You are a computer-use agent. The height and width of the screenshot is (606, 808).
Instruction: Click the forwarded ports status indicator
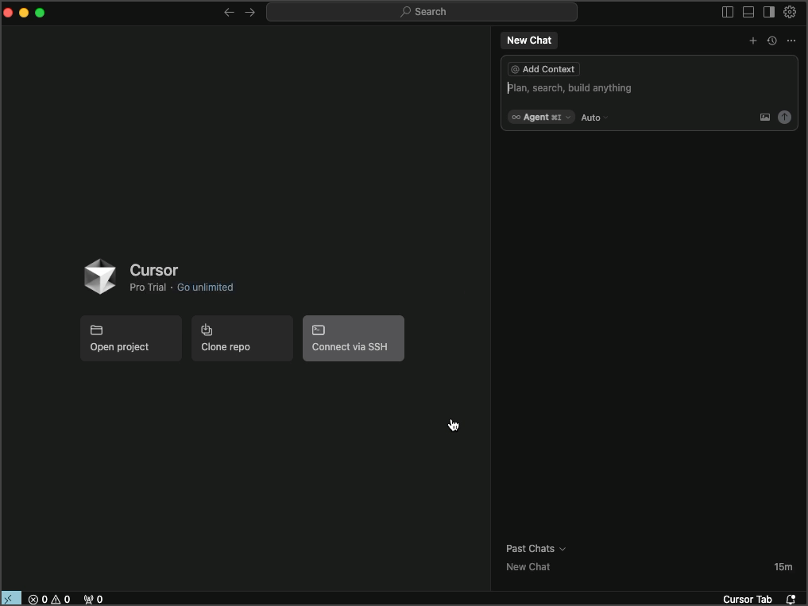pyautogui.click(x=93, y=600)
